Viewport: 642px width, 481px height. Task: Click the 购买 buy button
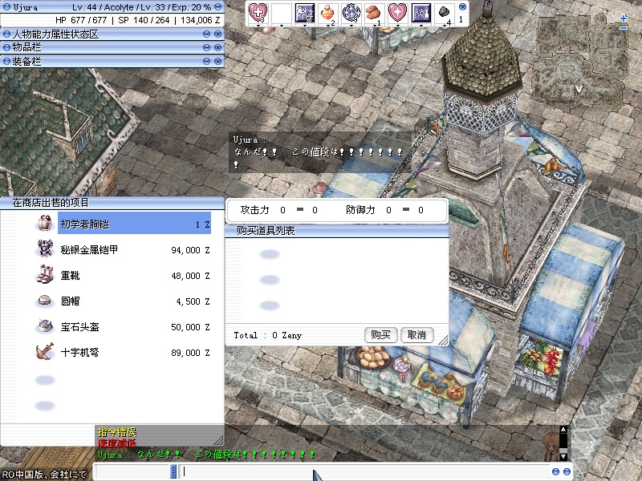click(x=380, y=335)
